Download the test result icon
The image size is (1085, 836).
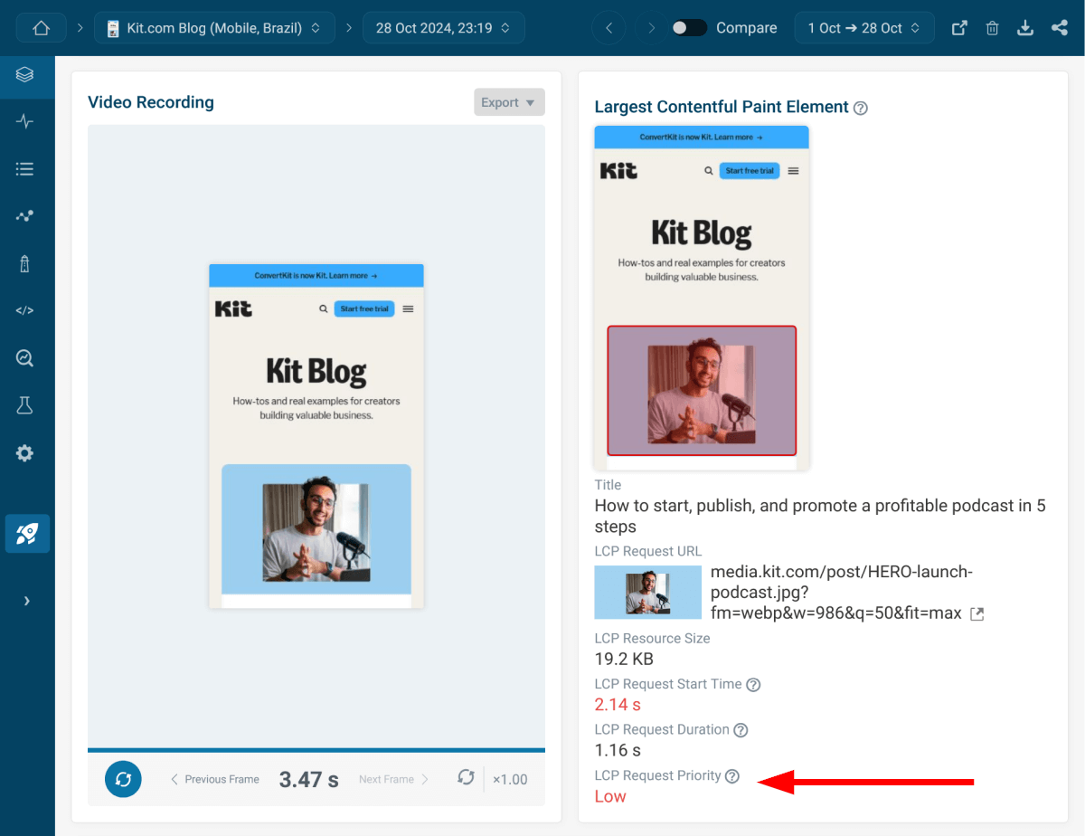1024,28
